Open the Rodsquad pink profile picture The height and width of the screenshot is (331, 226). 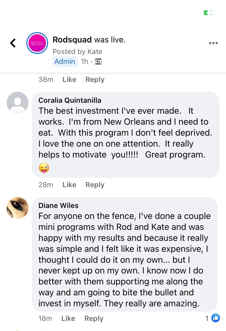click(37, 43)
